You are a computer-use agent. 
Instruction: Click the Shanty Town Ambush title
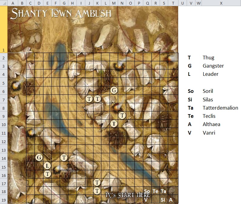click(x=61, y=14)
